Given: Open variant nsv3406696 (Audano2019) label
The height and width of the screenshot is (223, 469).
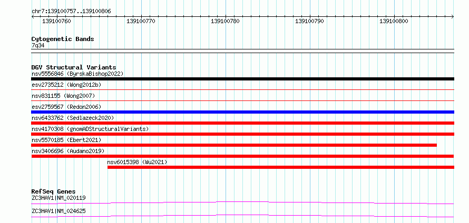Looking at the screenshot, I should pyautogui.click(x=68, y=151).
